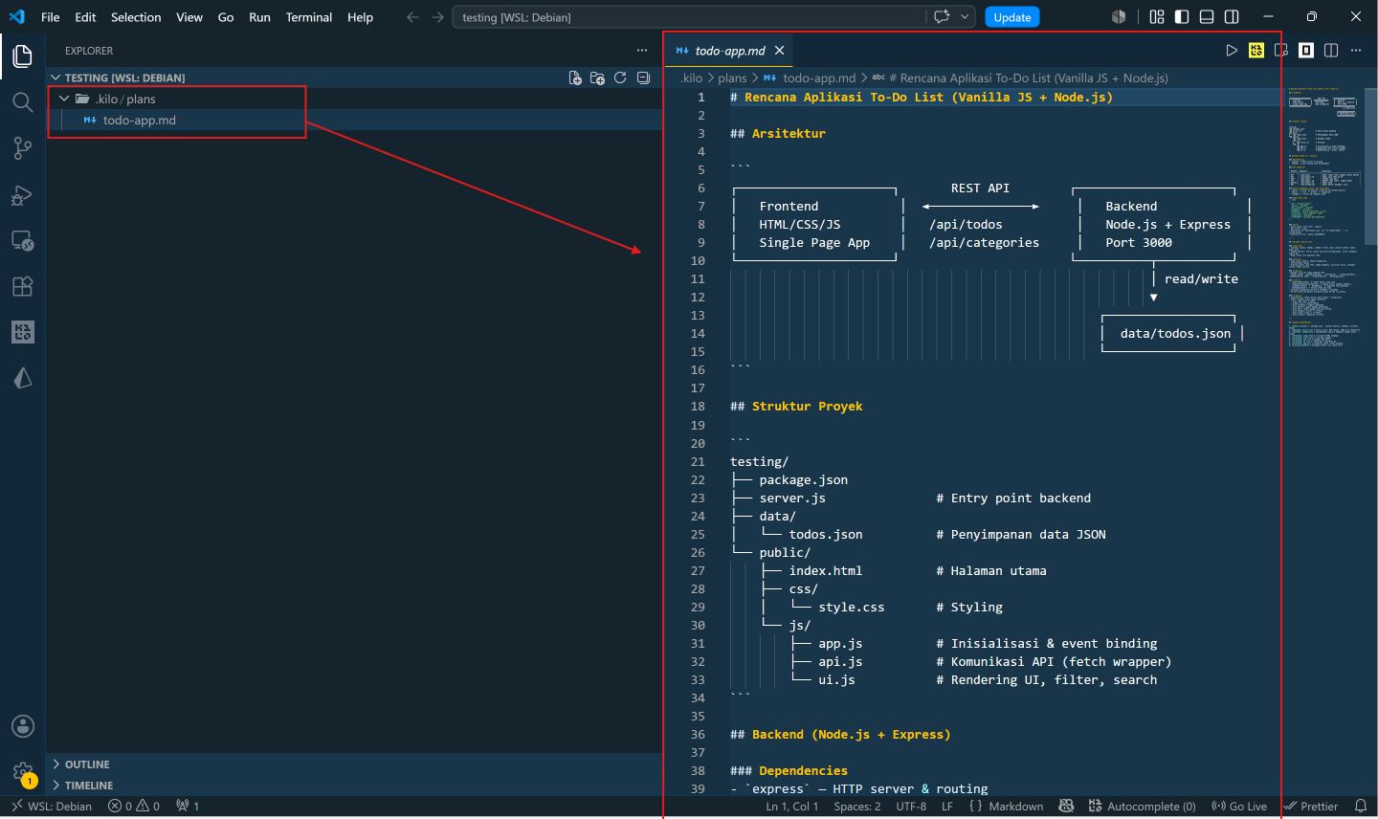Toggle the secondary side bar visibility

(1232, 17)
